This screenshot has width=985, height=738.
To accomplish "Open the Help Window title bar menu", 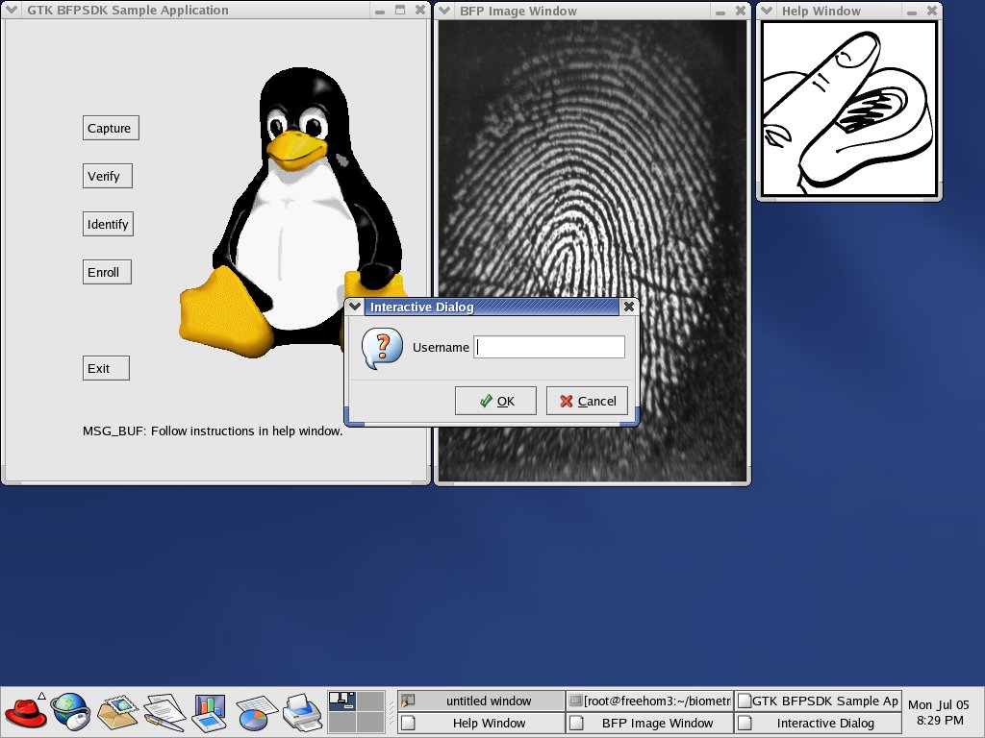I will click(x=768, y=11).
